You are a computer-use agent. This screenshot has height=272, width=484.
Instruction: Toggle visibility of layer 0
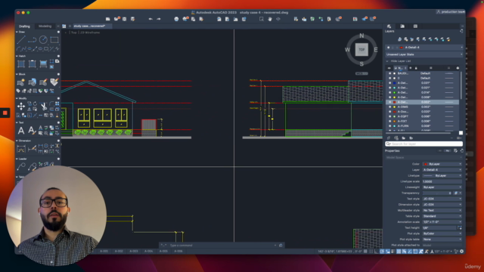pyautogui.click(x=389, y=79)
